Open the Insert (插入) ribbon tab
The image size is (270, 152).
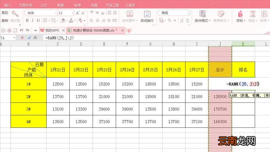(7, 5)
